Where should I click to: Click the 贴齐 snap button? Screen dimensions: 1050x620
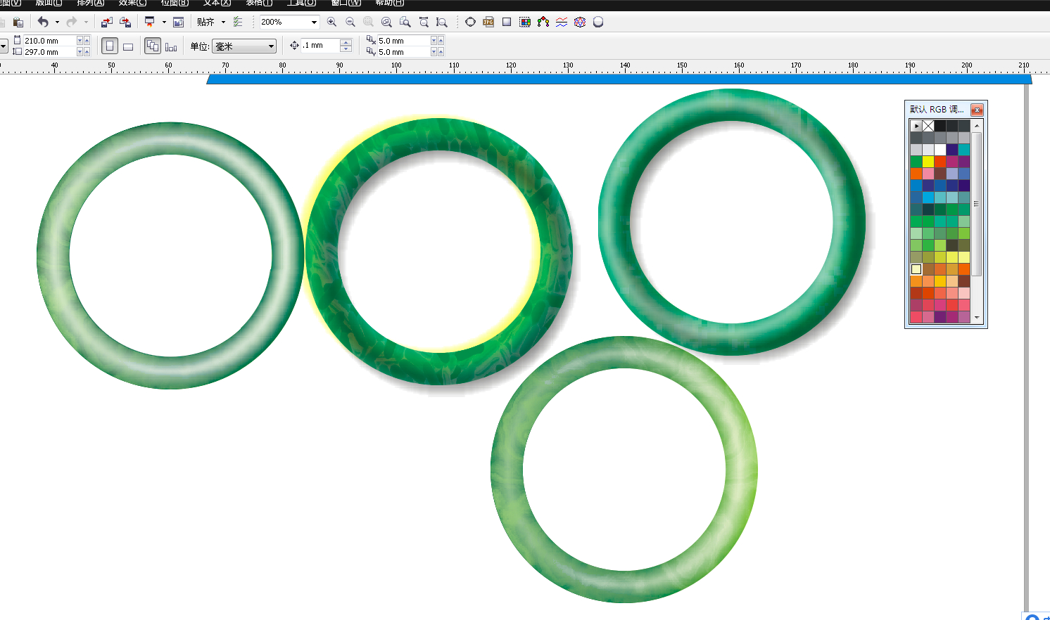(205, 22)
